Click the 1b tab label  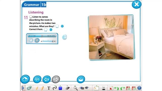tap(44, 5)
